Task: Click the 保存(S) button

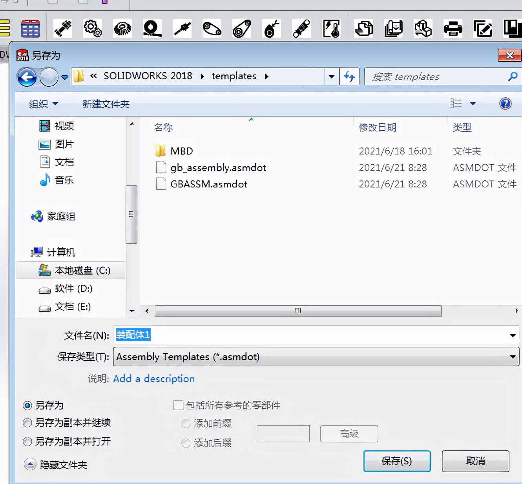Action: tap(397, 461)
